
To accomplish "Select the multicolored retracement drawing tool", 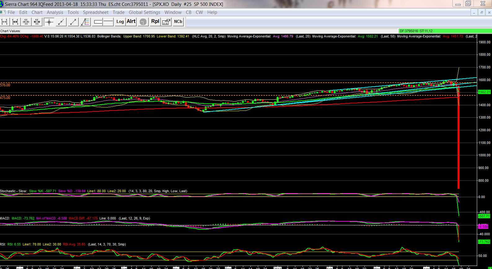I will [85, 22].
